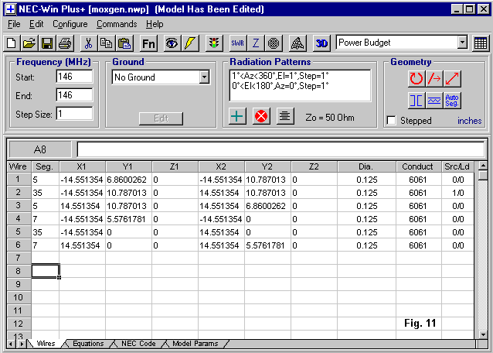
Task: Click the Print toolbar icon
Action: tap(65, 43)
